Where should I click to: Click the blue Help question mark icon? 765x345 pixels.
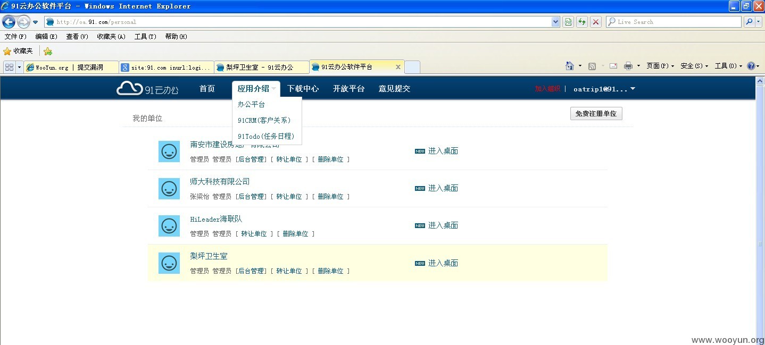[x=751, y=66]
